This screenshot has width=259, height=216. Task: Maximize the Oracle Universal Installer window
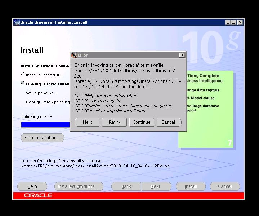click(x=234, y=22)
